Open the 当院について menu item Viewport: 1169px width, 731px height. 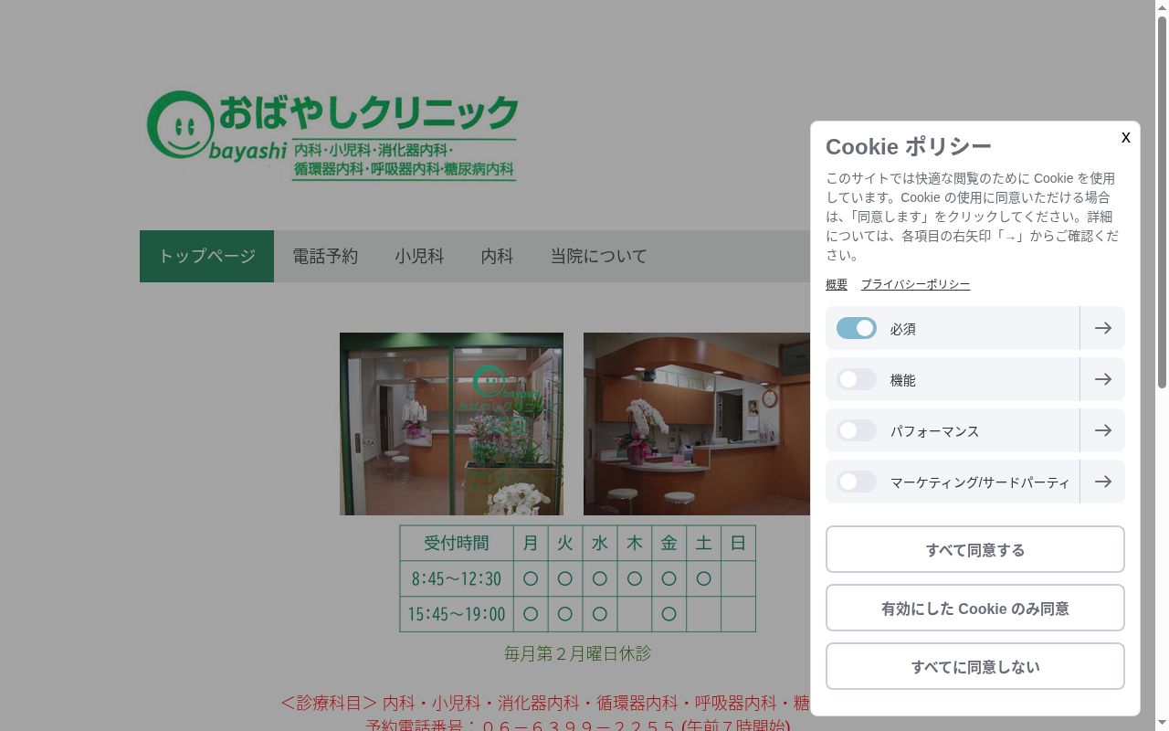coord(598,256)
